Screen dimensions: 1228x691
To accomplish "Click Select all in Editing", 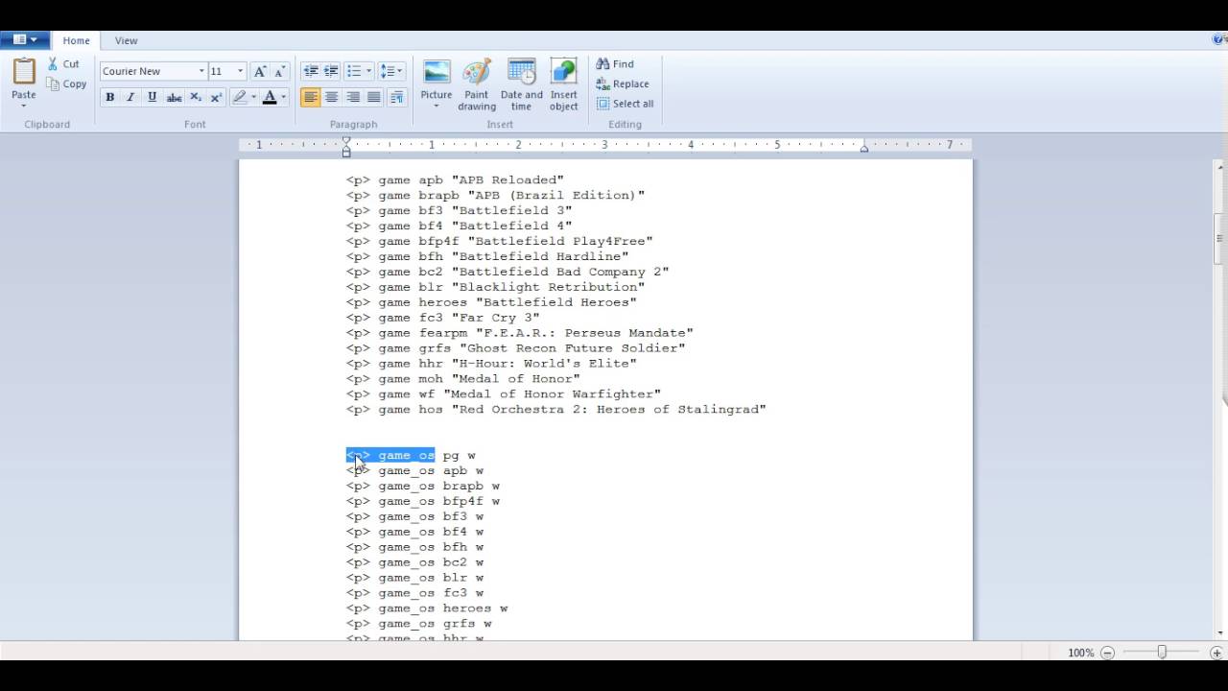I will [x=626, y=104].
